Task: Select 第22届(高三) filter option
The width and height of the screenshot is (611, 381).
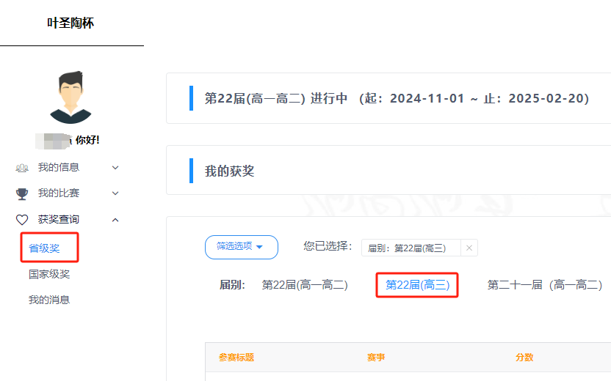Action: 417,285
